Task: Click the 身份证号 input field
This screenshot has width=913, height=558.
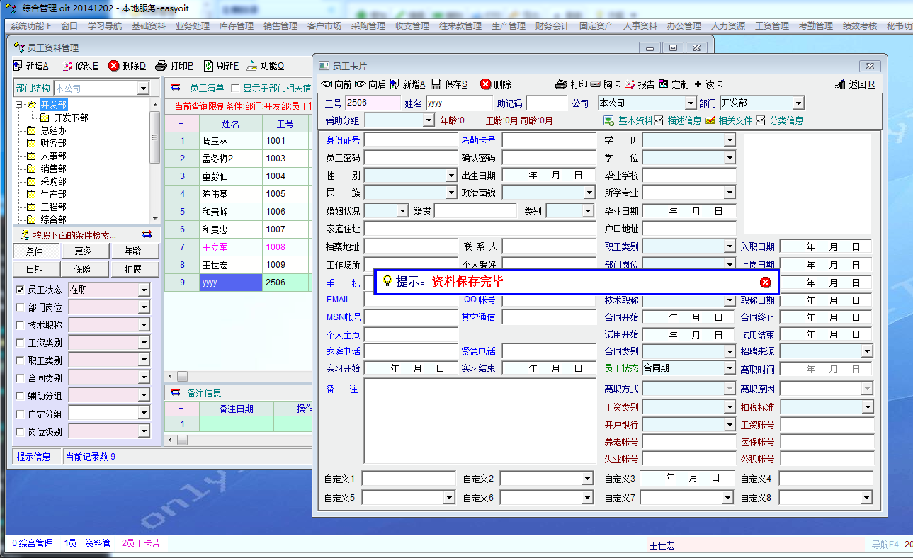Action: tap(410, 140)
